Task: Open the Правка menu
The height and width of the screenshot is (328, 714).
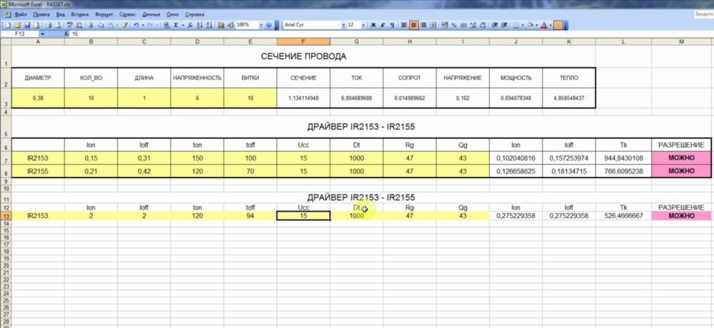Action: (42, 14)
